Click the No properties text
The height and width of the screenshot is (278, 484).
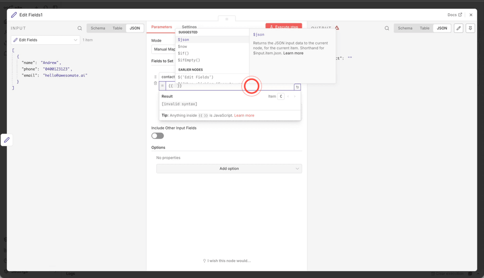[x=168, y=158]
